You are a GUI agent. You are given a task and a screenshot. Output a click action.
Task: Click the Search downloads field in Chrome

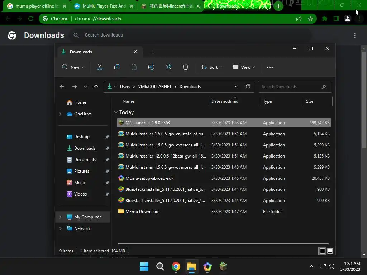coord(191,35)
